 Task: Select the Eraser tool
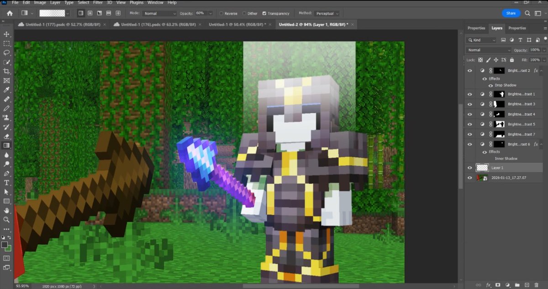pyautogui.click(x=6, y=136)
